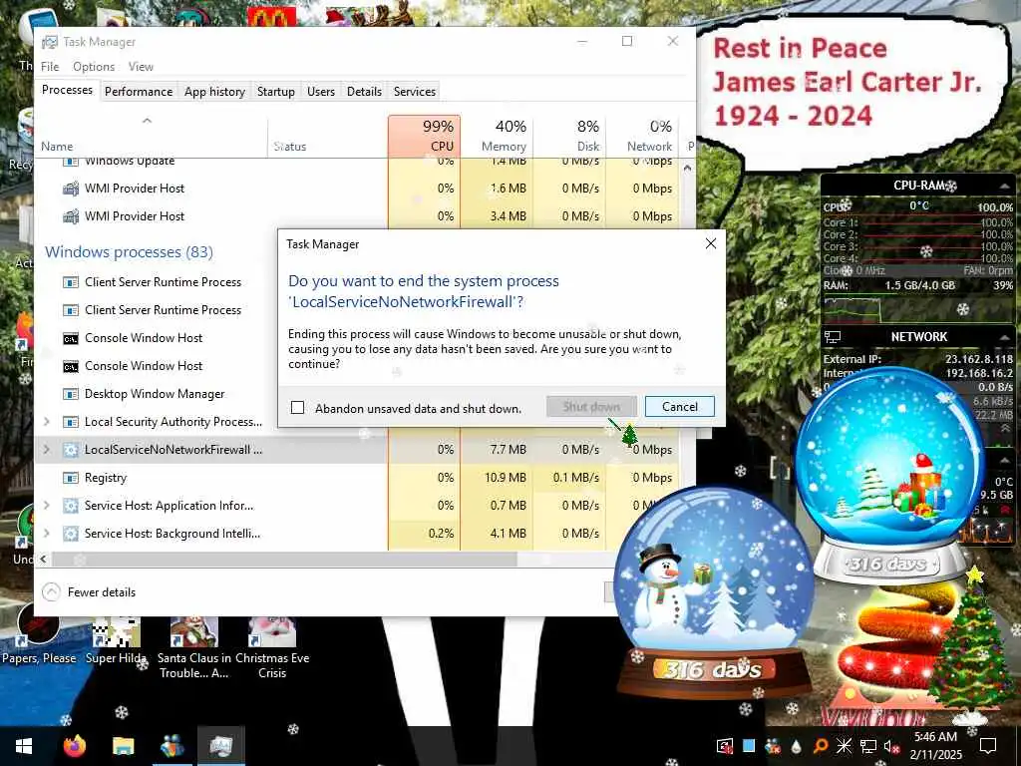This screenshot has width=1021, height=766.
Task: Open the Options menu
Action: (x=94, y=67)
